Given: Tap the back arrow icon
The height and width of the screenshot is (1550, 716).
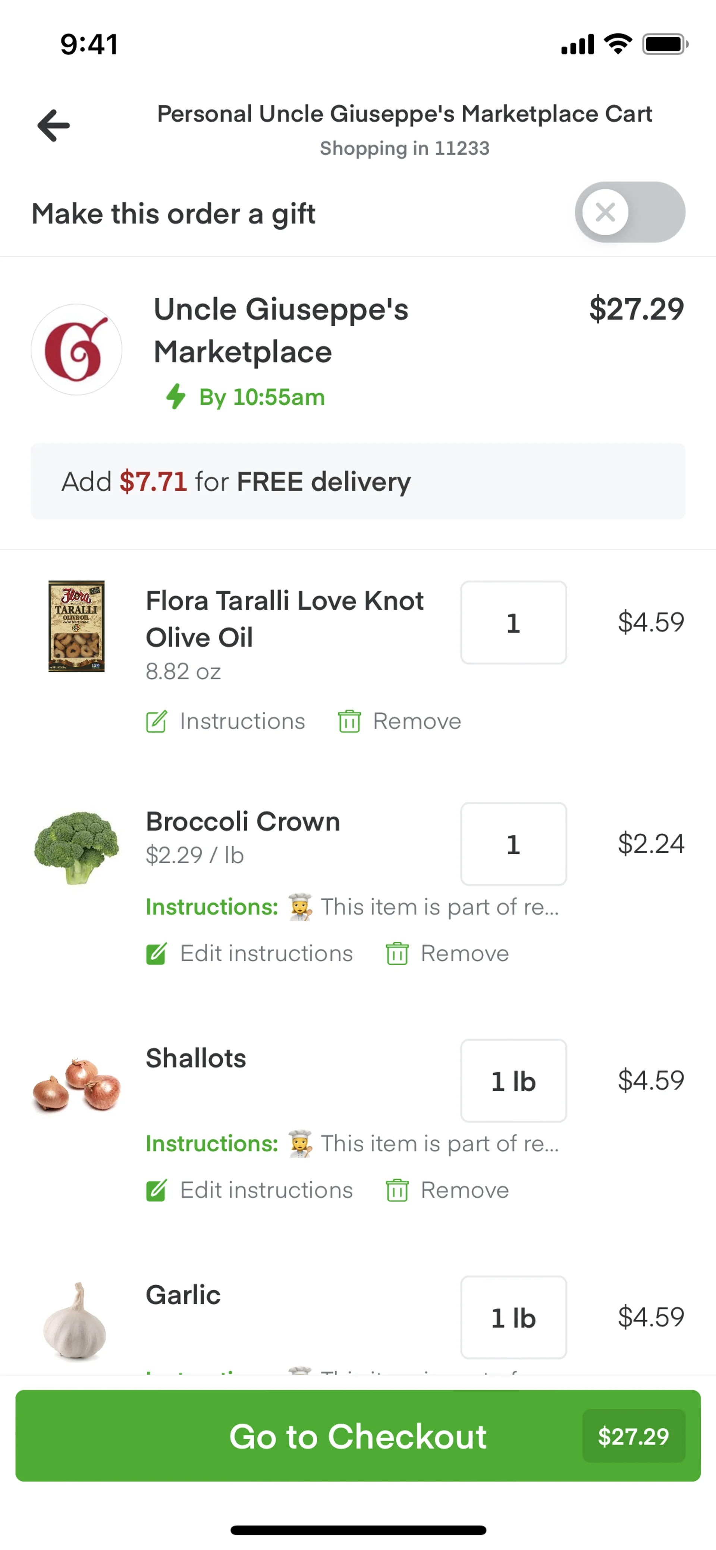Looking at the screenshot, I should [x=54, y=126].
